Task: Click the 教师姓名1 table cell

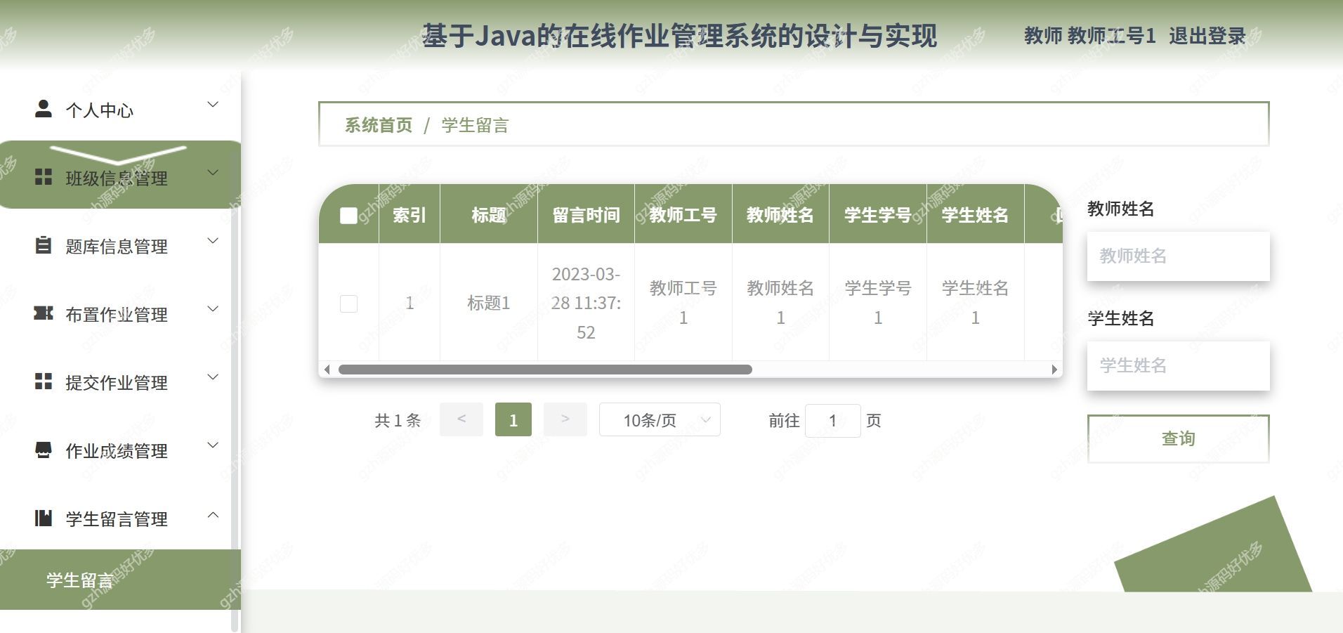Action: (x=780, y=303)
